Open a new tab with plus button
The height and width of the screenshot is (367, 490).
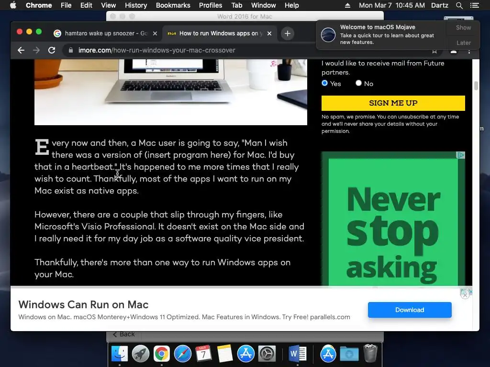288,33
